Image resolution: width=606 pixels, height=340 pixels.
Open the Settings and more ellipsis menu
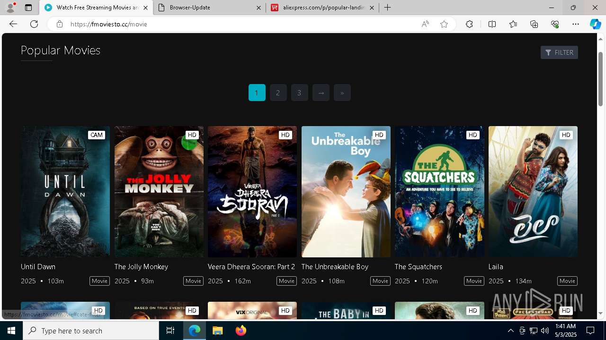pyautogui.click(x=576, y=24)
